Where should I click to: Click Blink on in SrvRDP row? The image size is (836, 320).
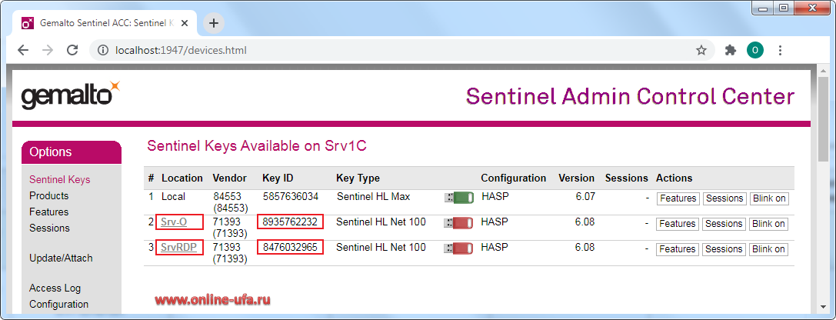[769, 249]
